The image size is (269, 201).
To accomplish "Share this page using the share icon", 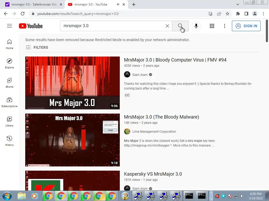I will (x=219, y=14).
